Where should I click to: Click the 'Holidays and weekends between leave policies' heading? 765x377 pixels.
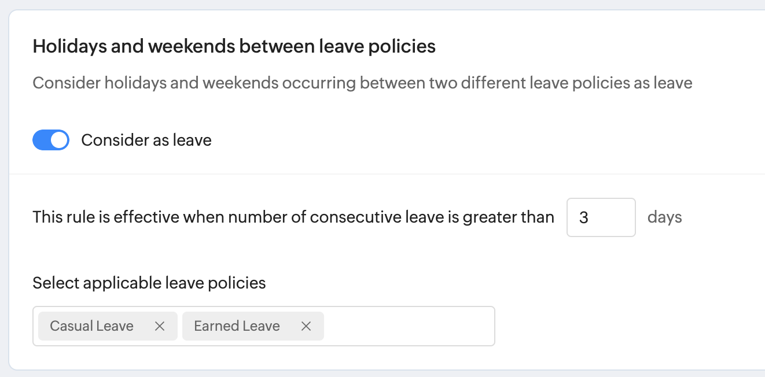[x=234, y=46]
